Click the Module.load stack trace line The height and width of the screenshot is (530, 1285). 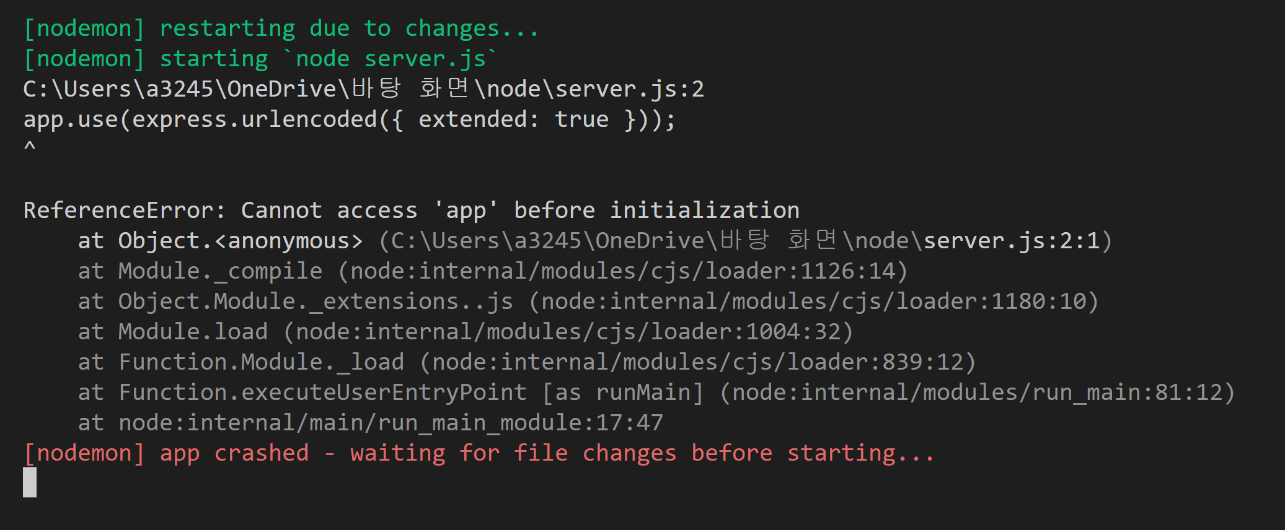tap(466, 332)
